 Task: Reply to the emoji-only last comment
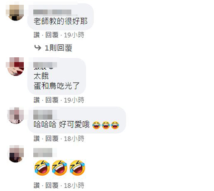pos(52,185)
